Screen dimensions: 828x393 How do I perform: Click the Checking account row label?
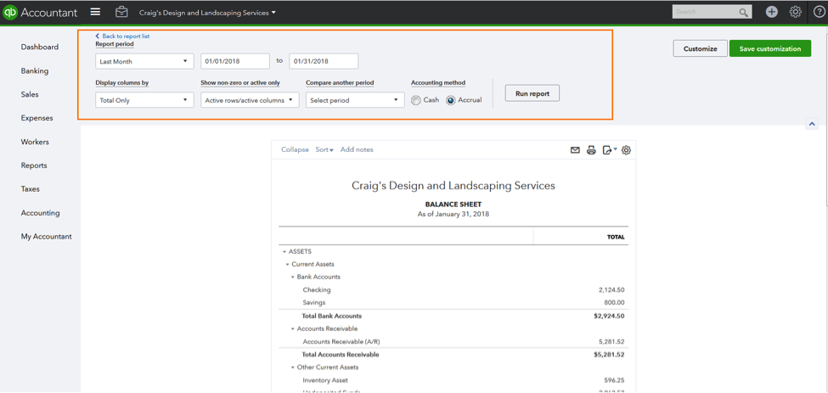[317, 290]
